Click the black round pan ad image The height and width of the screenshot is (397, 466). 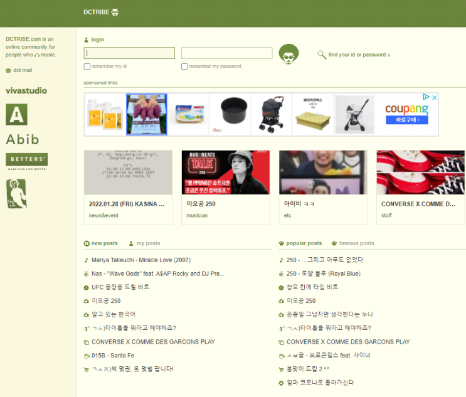click(230, 114)
